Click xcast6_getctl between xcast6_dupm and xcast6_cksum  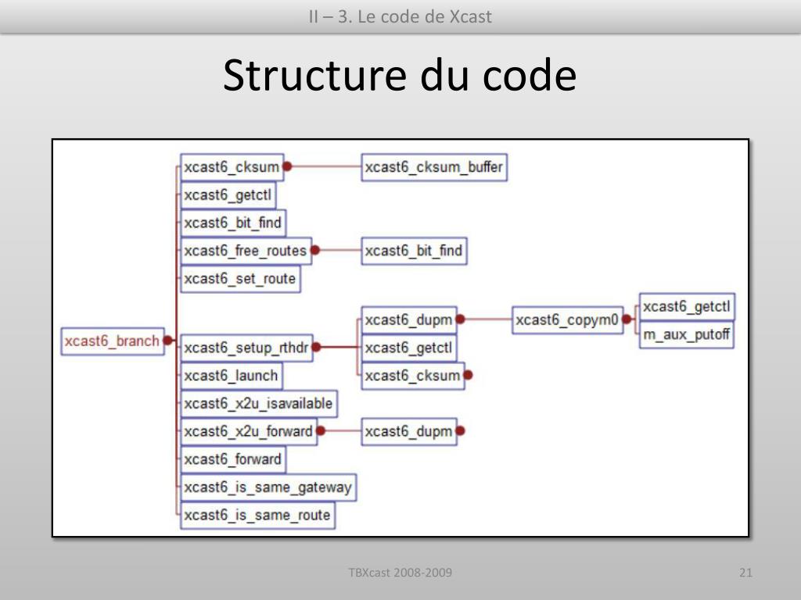tap(408, 348)
